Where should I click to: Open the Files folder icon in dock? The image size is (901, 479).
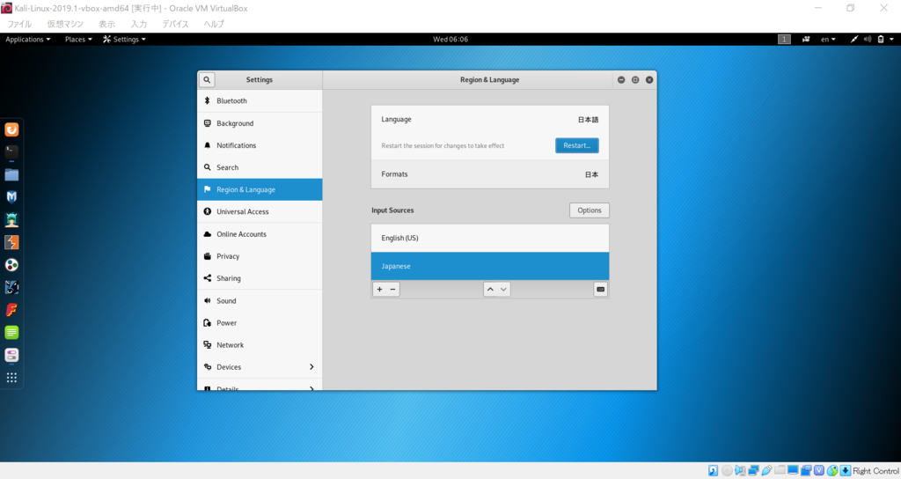pyautogui.click(x=11, y=174)
